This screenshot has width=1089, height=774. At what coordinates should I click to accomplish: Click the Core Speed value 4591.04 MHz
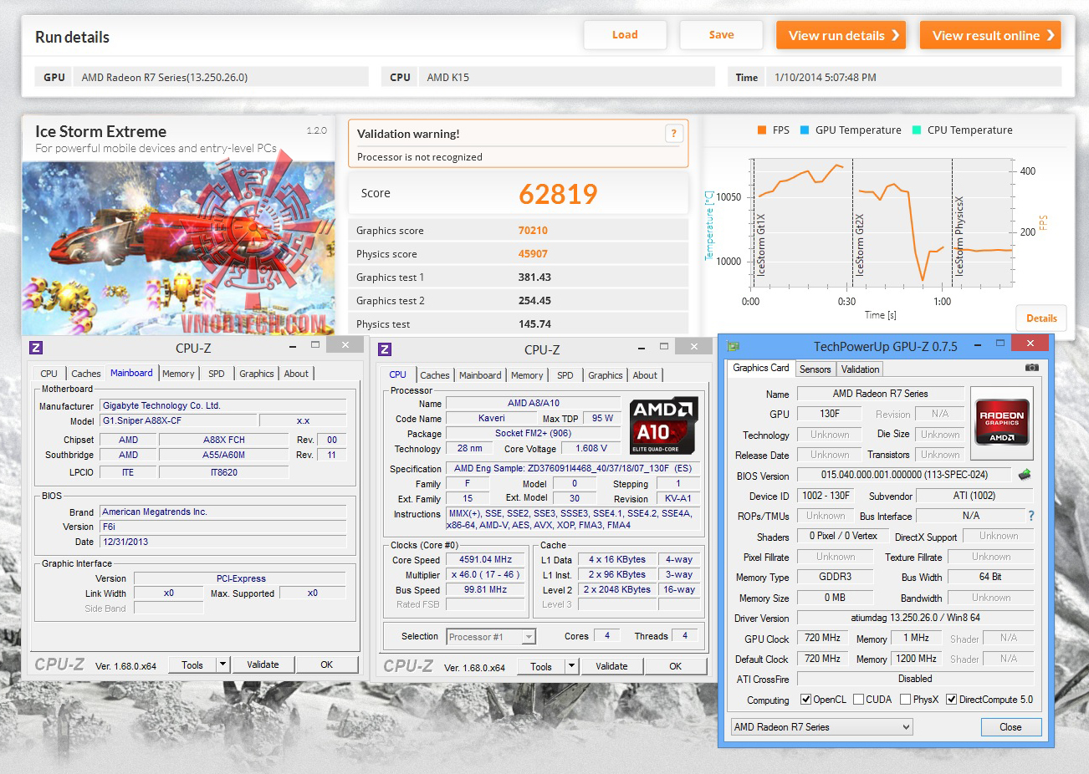(485, 559)
